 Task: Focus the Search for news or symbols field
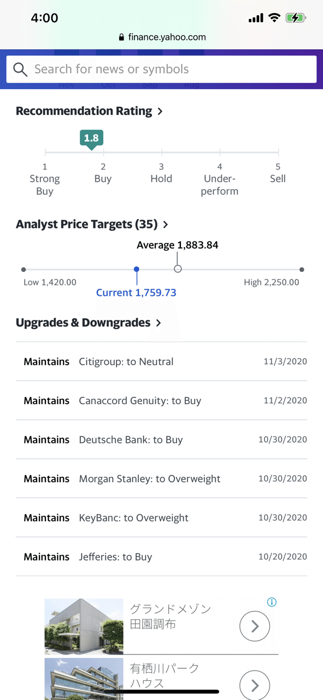(161, 69)
